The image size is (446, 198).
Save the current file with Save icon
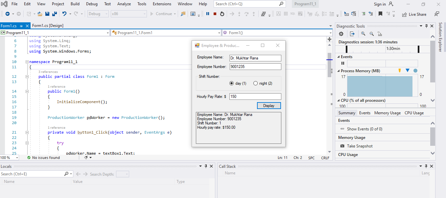tap(47, 14)
